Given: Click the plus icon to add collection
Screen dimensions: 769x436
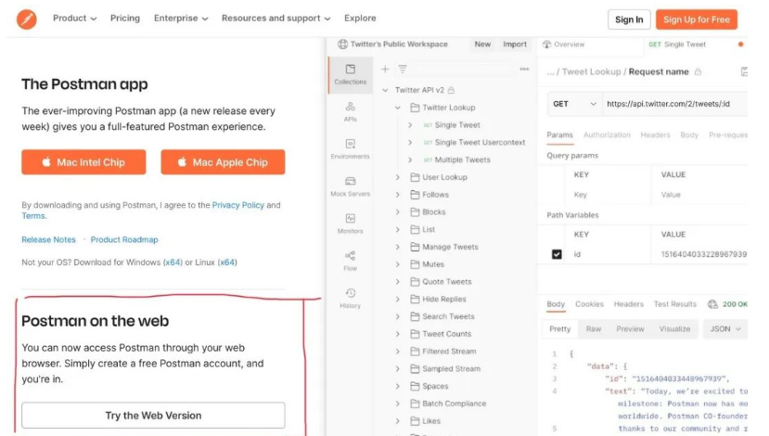Looking at the screenshot, I should [x=385, y=70].
